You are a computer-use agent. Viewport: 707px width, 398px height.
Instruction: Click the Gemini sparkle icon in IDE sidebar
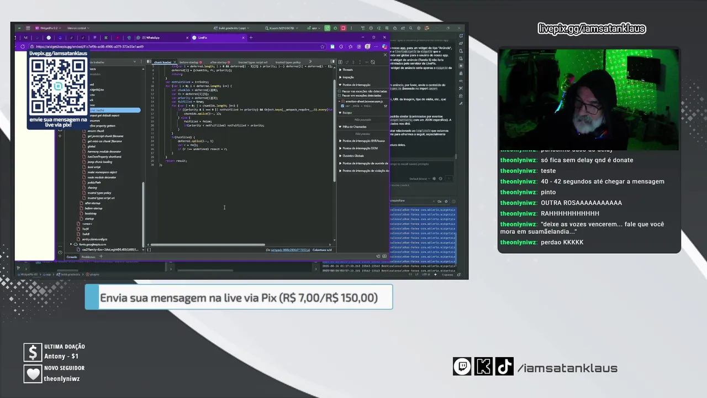461,66
